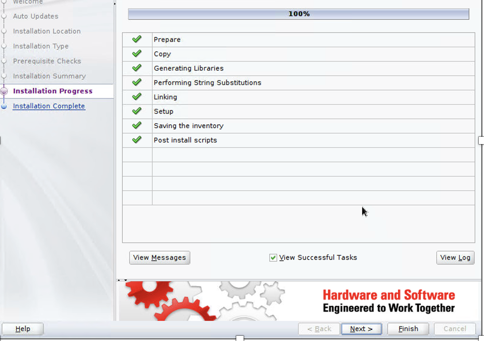484x341 pixels.
Task: Click the checkmark for Performing String Substitutions
Action: pyautogui.click(x=137, y=82)
